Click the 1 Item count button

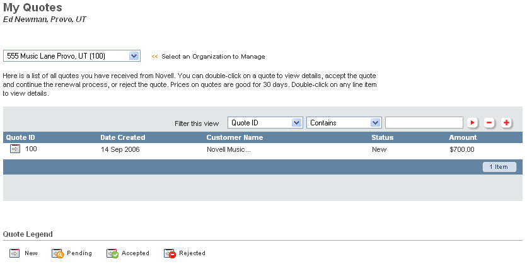click(499, 167)
